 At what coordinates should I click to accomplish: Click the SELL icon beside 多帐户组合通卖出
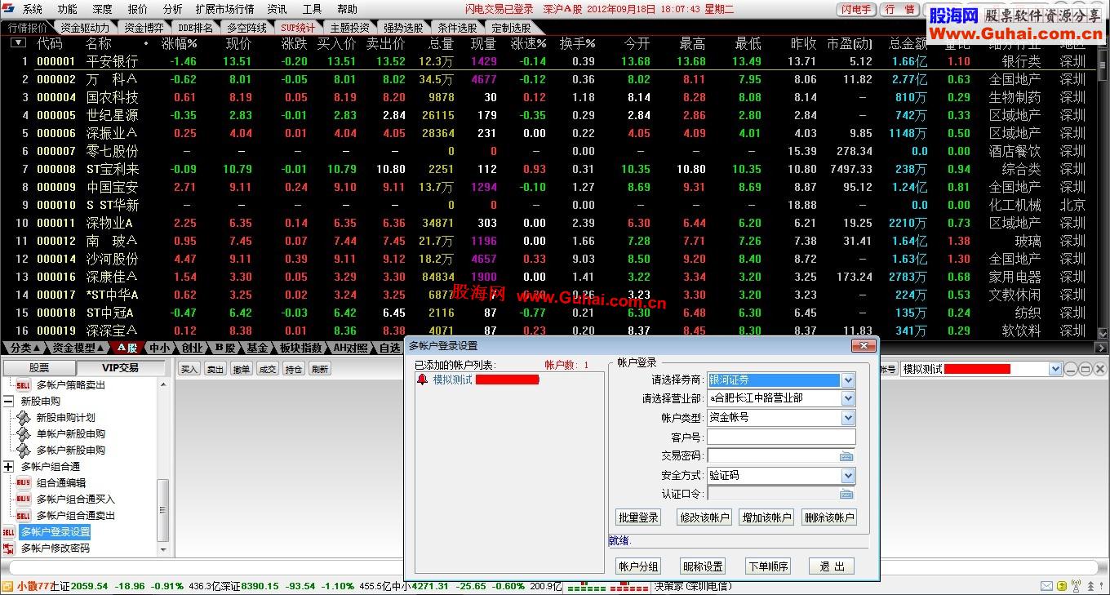[23, 516]
